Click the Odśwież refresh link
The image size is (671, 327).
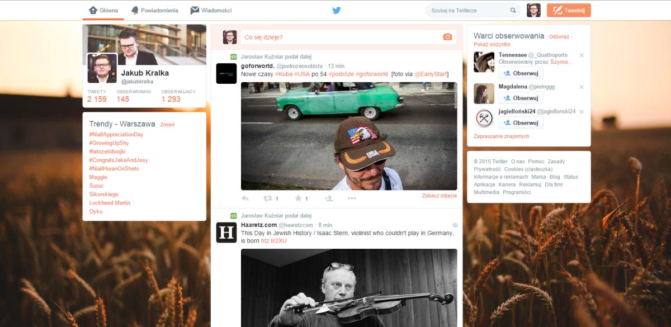(x=559, y=36)
